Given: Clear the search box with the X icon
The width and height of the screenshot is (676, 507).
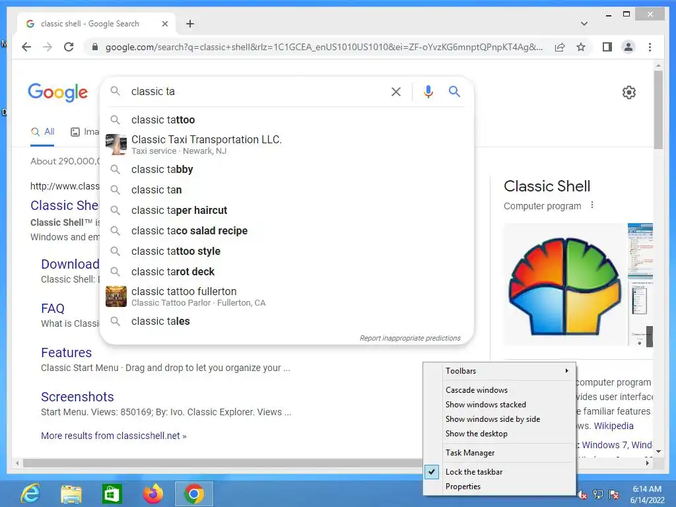Looking at the screenshot, I should click(x=396, y=91).
